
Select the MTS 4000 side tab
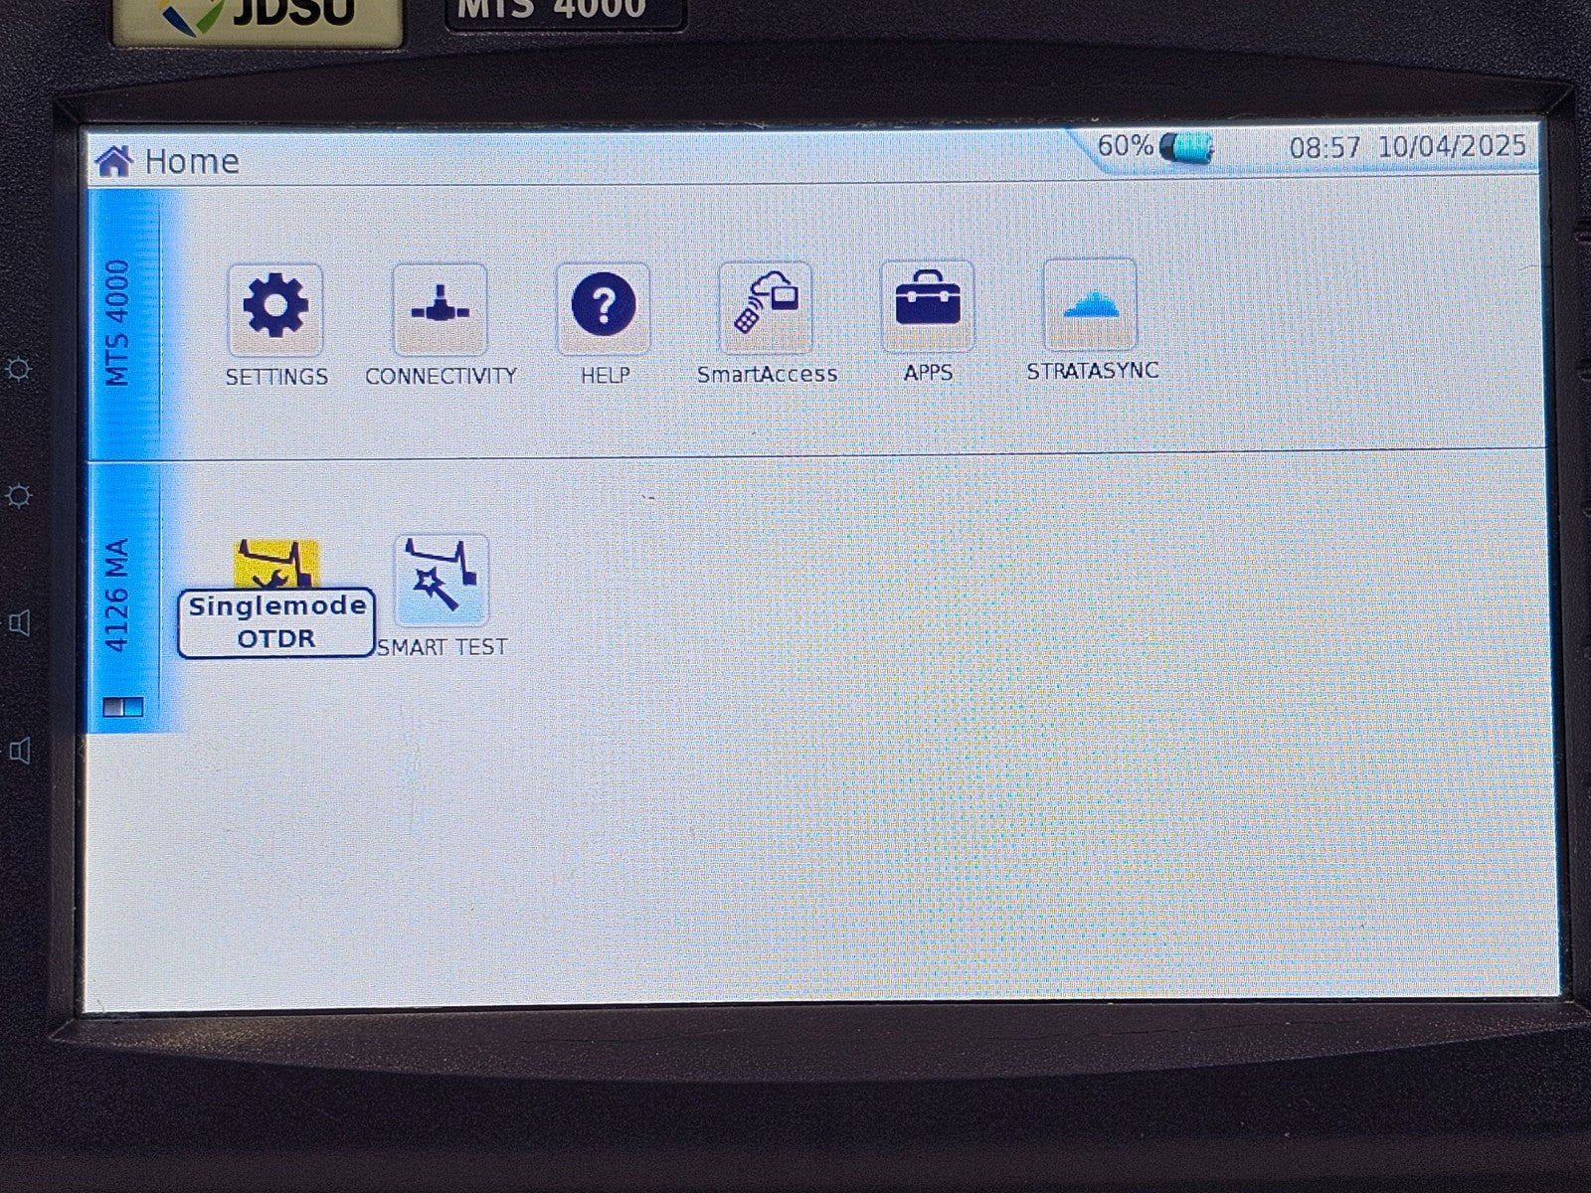coord(119,323)
